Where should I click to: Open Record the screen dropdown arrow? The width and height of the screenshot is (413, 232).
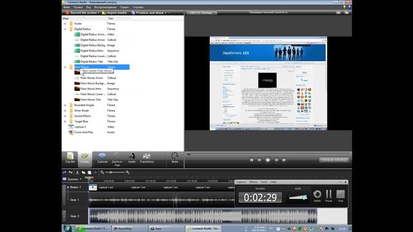(x=99, y=13)
